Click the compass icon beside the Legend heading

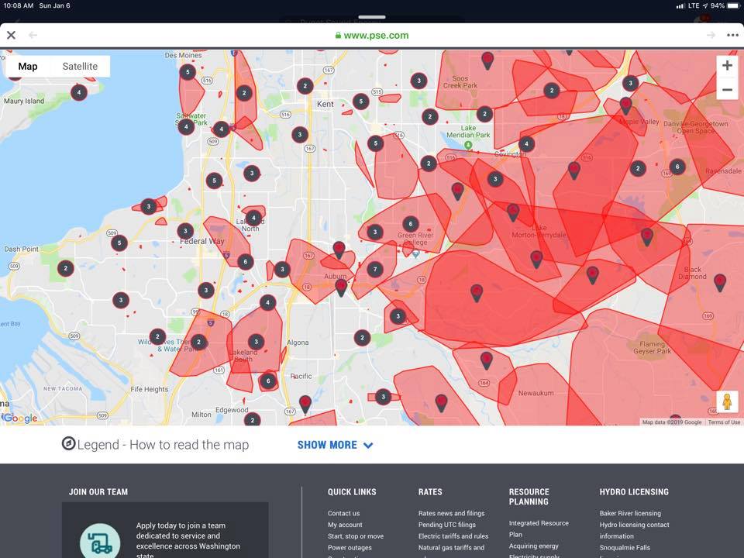[x=68, y=443]
